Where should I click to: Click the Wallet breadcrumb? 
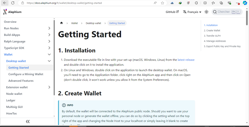(75, 23)
